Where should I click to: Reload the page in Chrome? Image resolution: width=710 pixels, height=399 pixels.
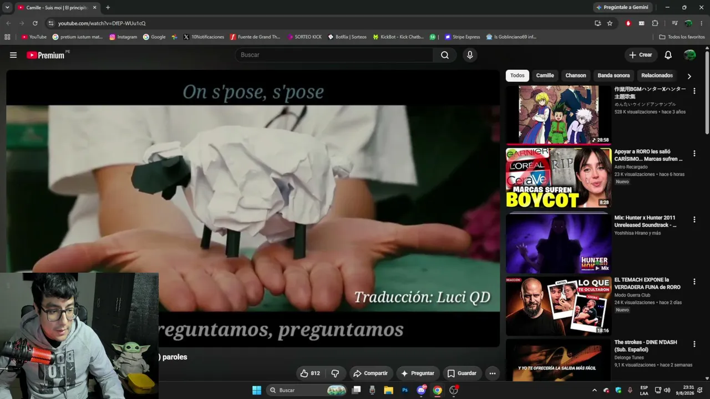tap(35, 23)
